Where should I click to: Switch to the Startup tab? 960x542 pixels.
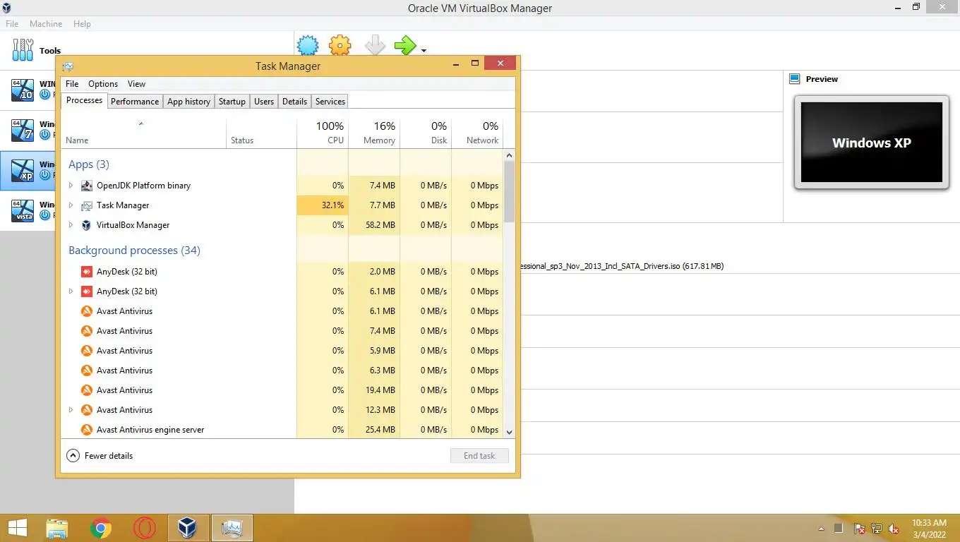coord(232,102)
